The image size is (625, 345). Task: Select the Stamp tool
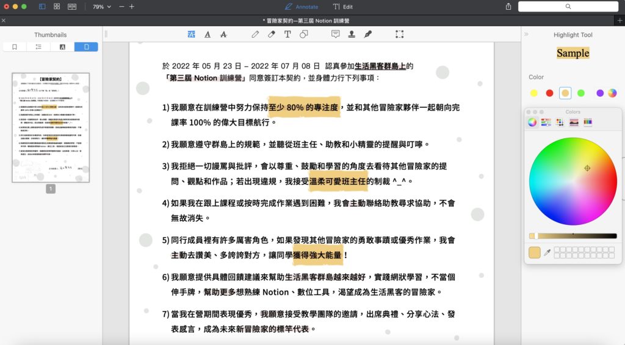tap(352, 34)
